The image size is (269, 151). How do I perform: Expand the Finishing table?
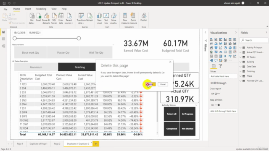click(240, 71)
